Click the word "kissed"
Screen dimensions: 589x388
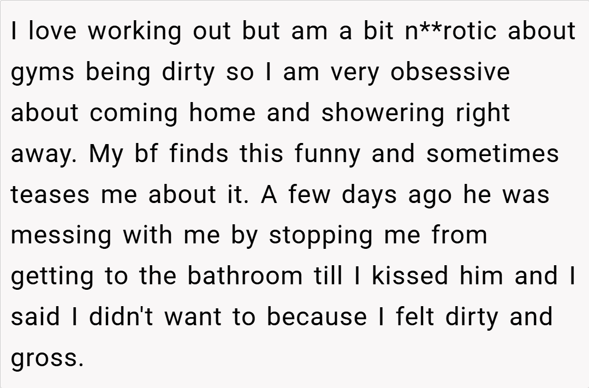click(x=409, y=276)
